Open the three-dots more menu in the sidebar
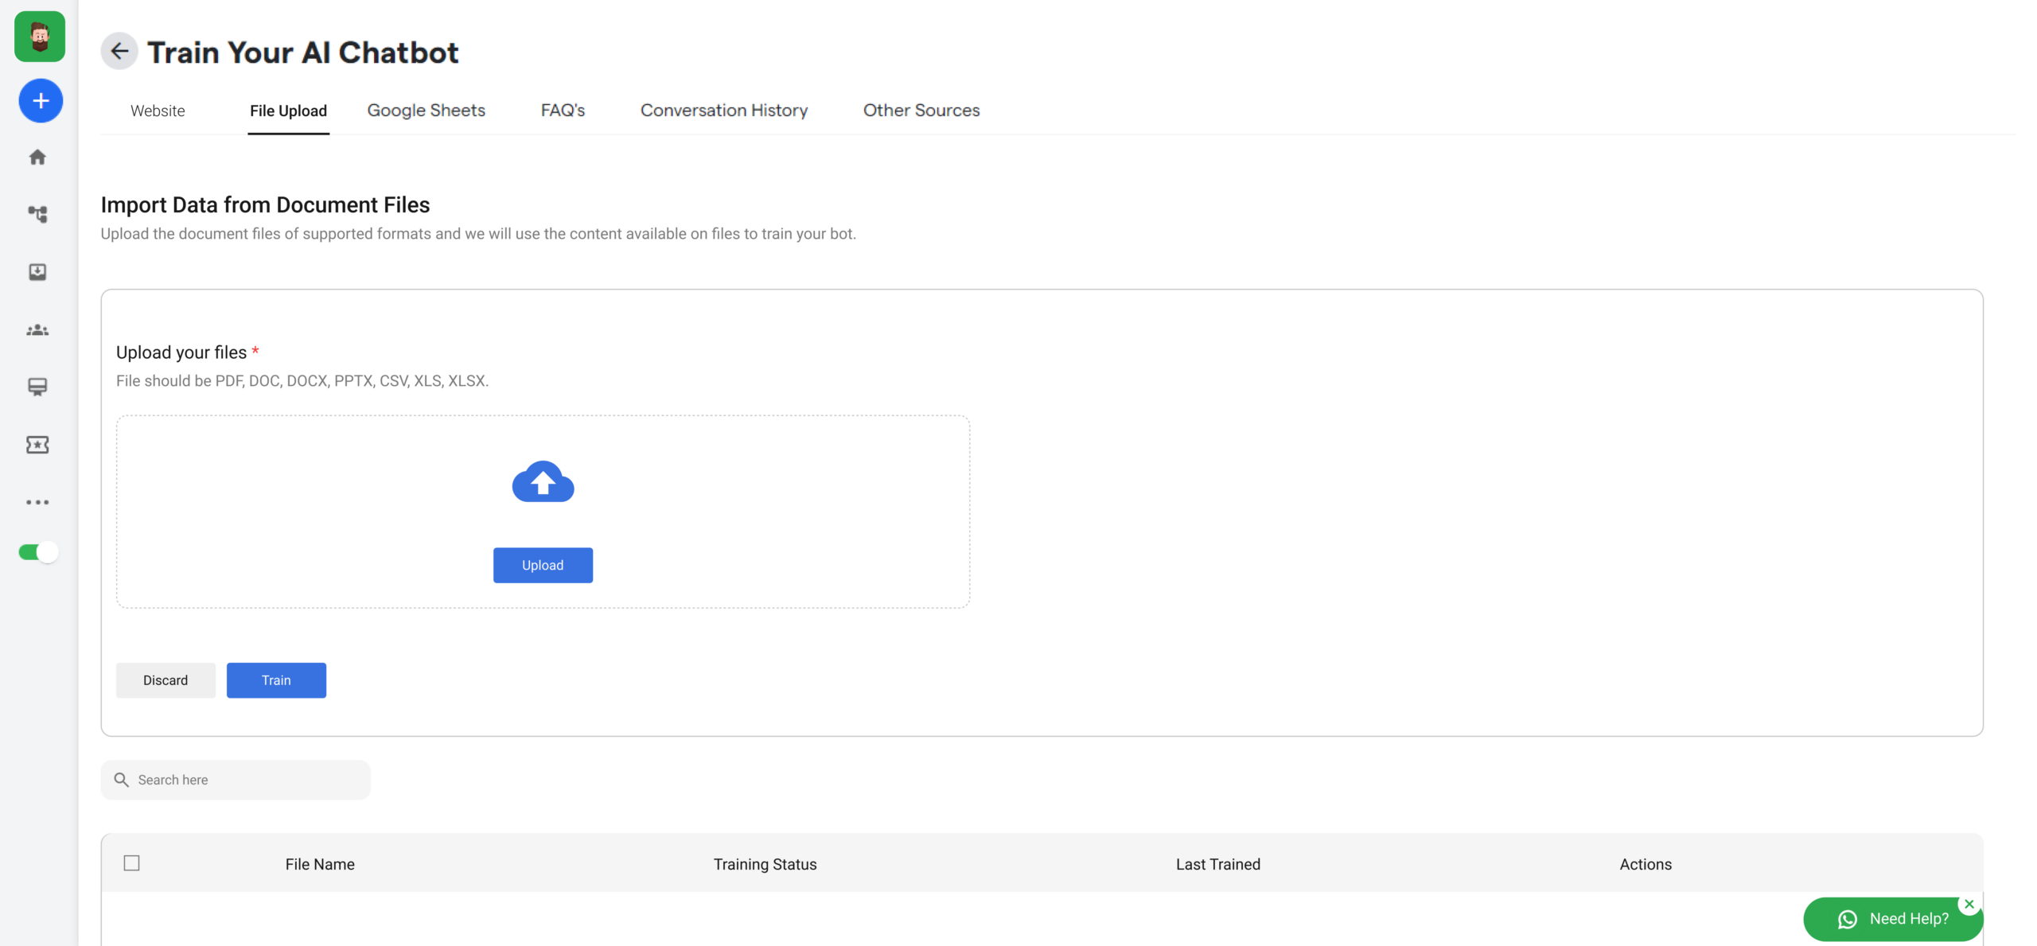Image resolution: width=2037 pixels, height=946 pixels. pos(37,502)
